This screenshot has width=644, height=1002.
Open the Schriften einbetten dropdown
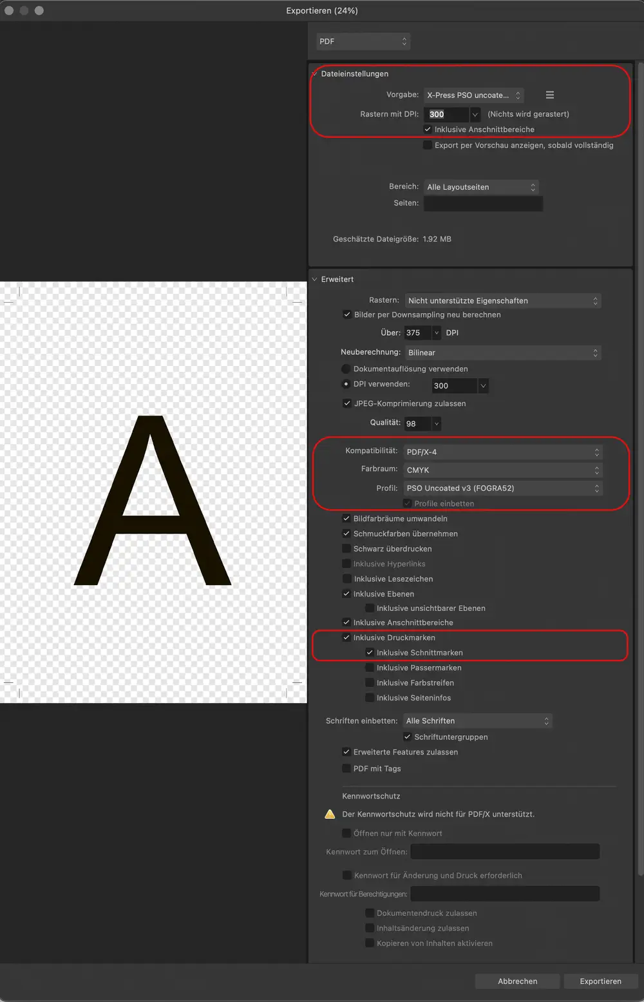[x=478, y=721]
